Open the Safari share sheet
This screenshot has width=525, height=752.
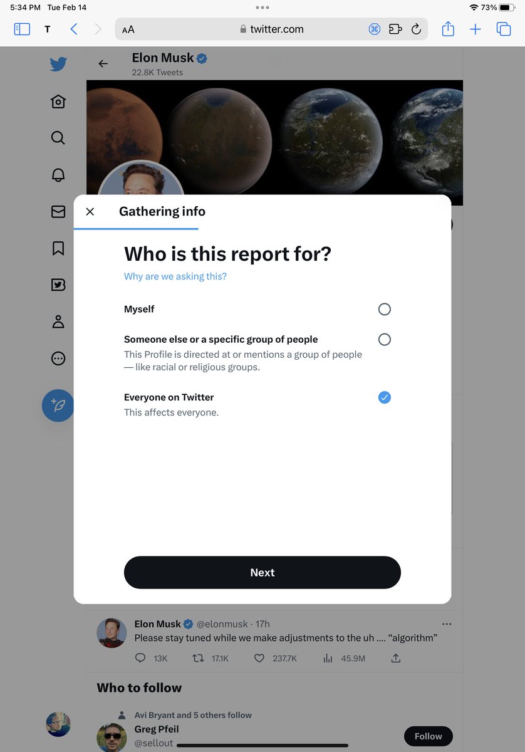tap(448, 28)
